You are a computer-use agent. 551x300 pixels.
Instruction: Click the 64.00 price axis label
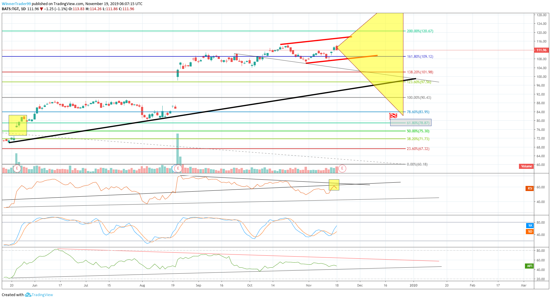pyautogui.click(x=541, y=156)
